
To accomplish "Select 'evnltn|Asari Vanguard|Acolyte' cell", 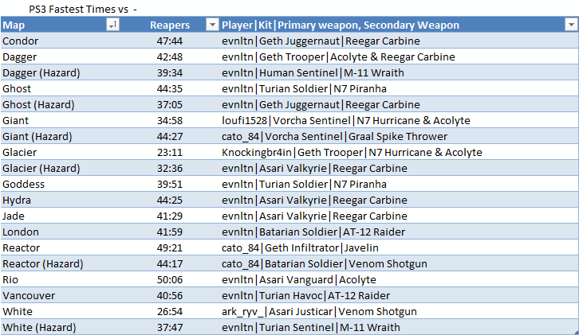I will point(400,279).
